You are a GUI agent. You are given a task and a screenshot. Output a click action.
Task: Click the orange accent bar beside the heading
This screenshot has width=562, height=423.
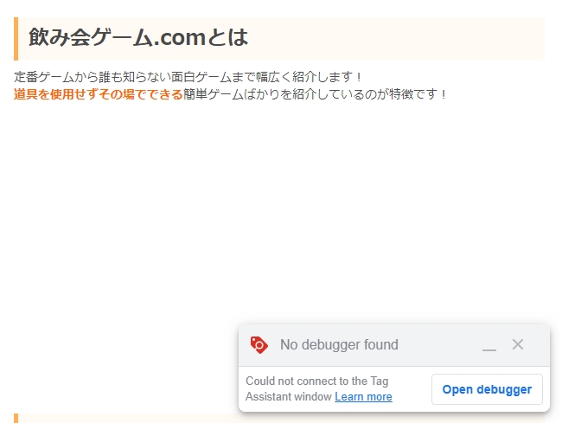click(x=16, y=39)
